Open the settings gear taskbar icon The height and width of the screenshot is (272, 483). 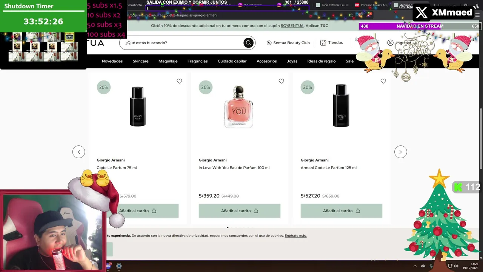(x=119, y=266)
